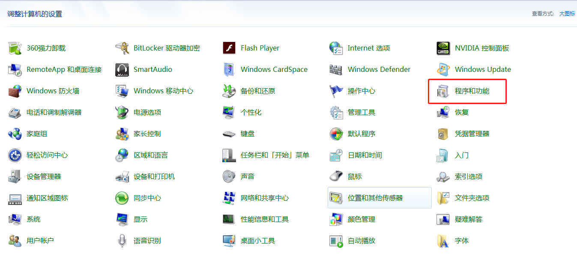Open 任务栏和「开始」菜单 link
The image size is (577, 276).
(275, 155)
